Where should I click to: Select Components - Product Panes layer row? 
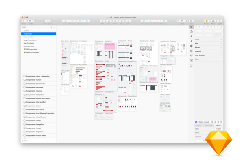39,136
